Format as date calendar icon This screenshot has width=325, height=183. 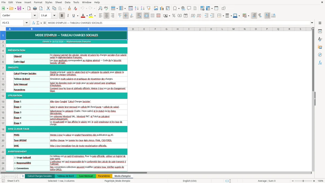186,16
